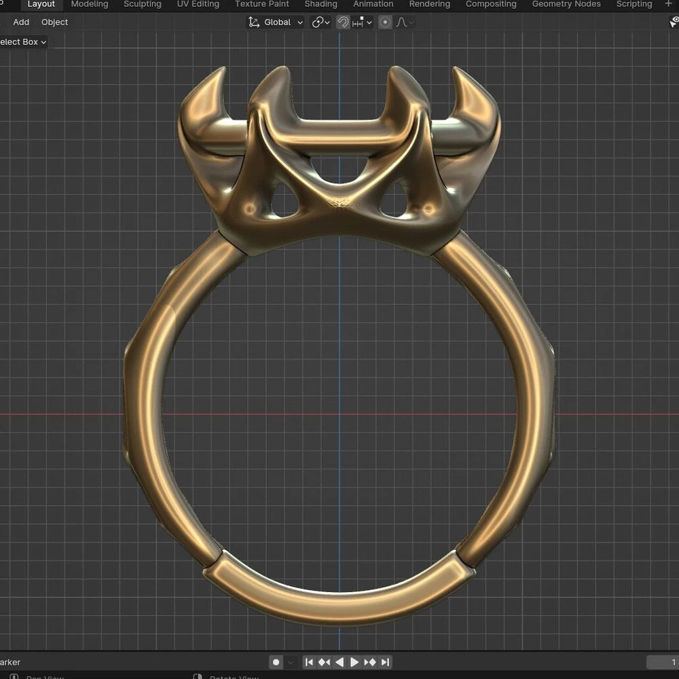The height and width of the screenshot is (679, 679).
Task: Switch to the Sculpting workspace tab
Action: tap(143, 4)
